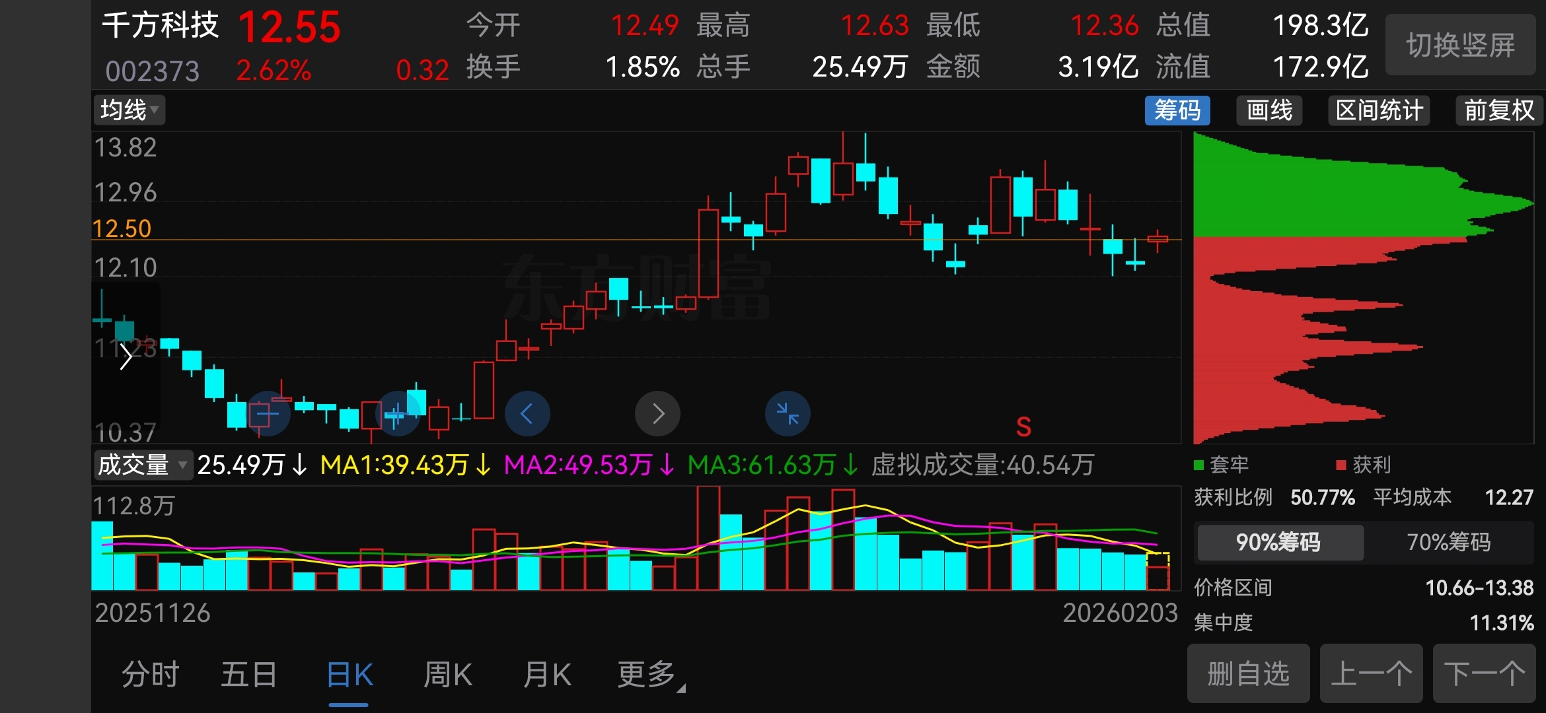Switch to the 分时 tab

pos(151,675)
